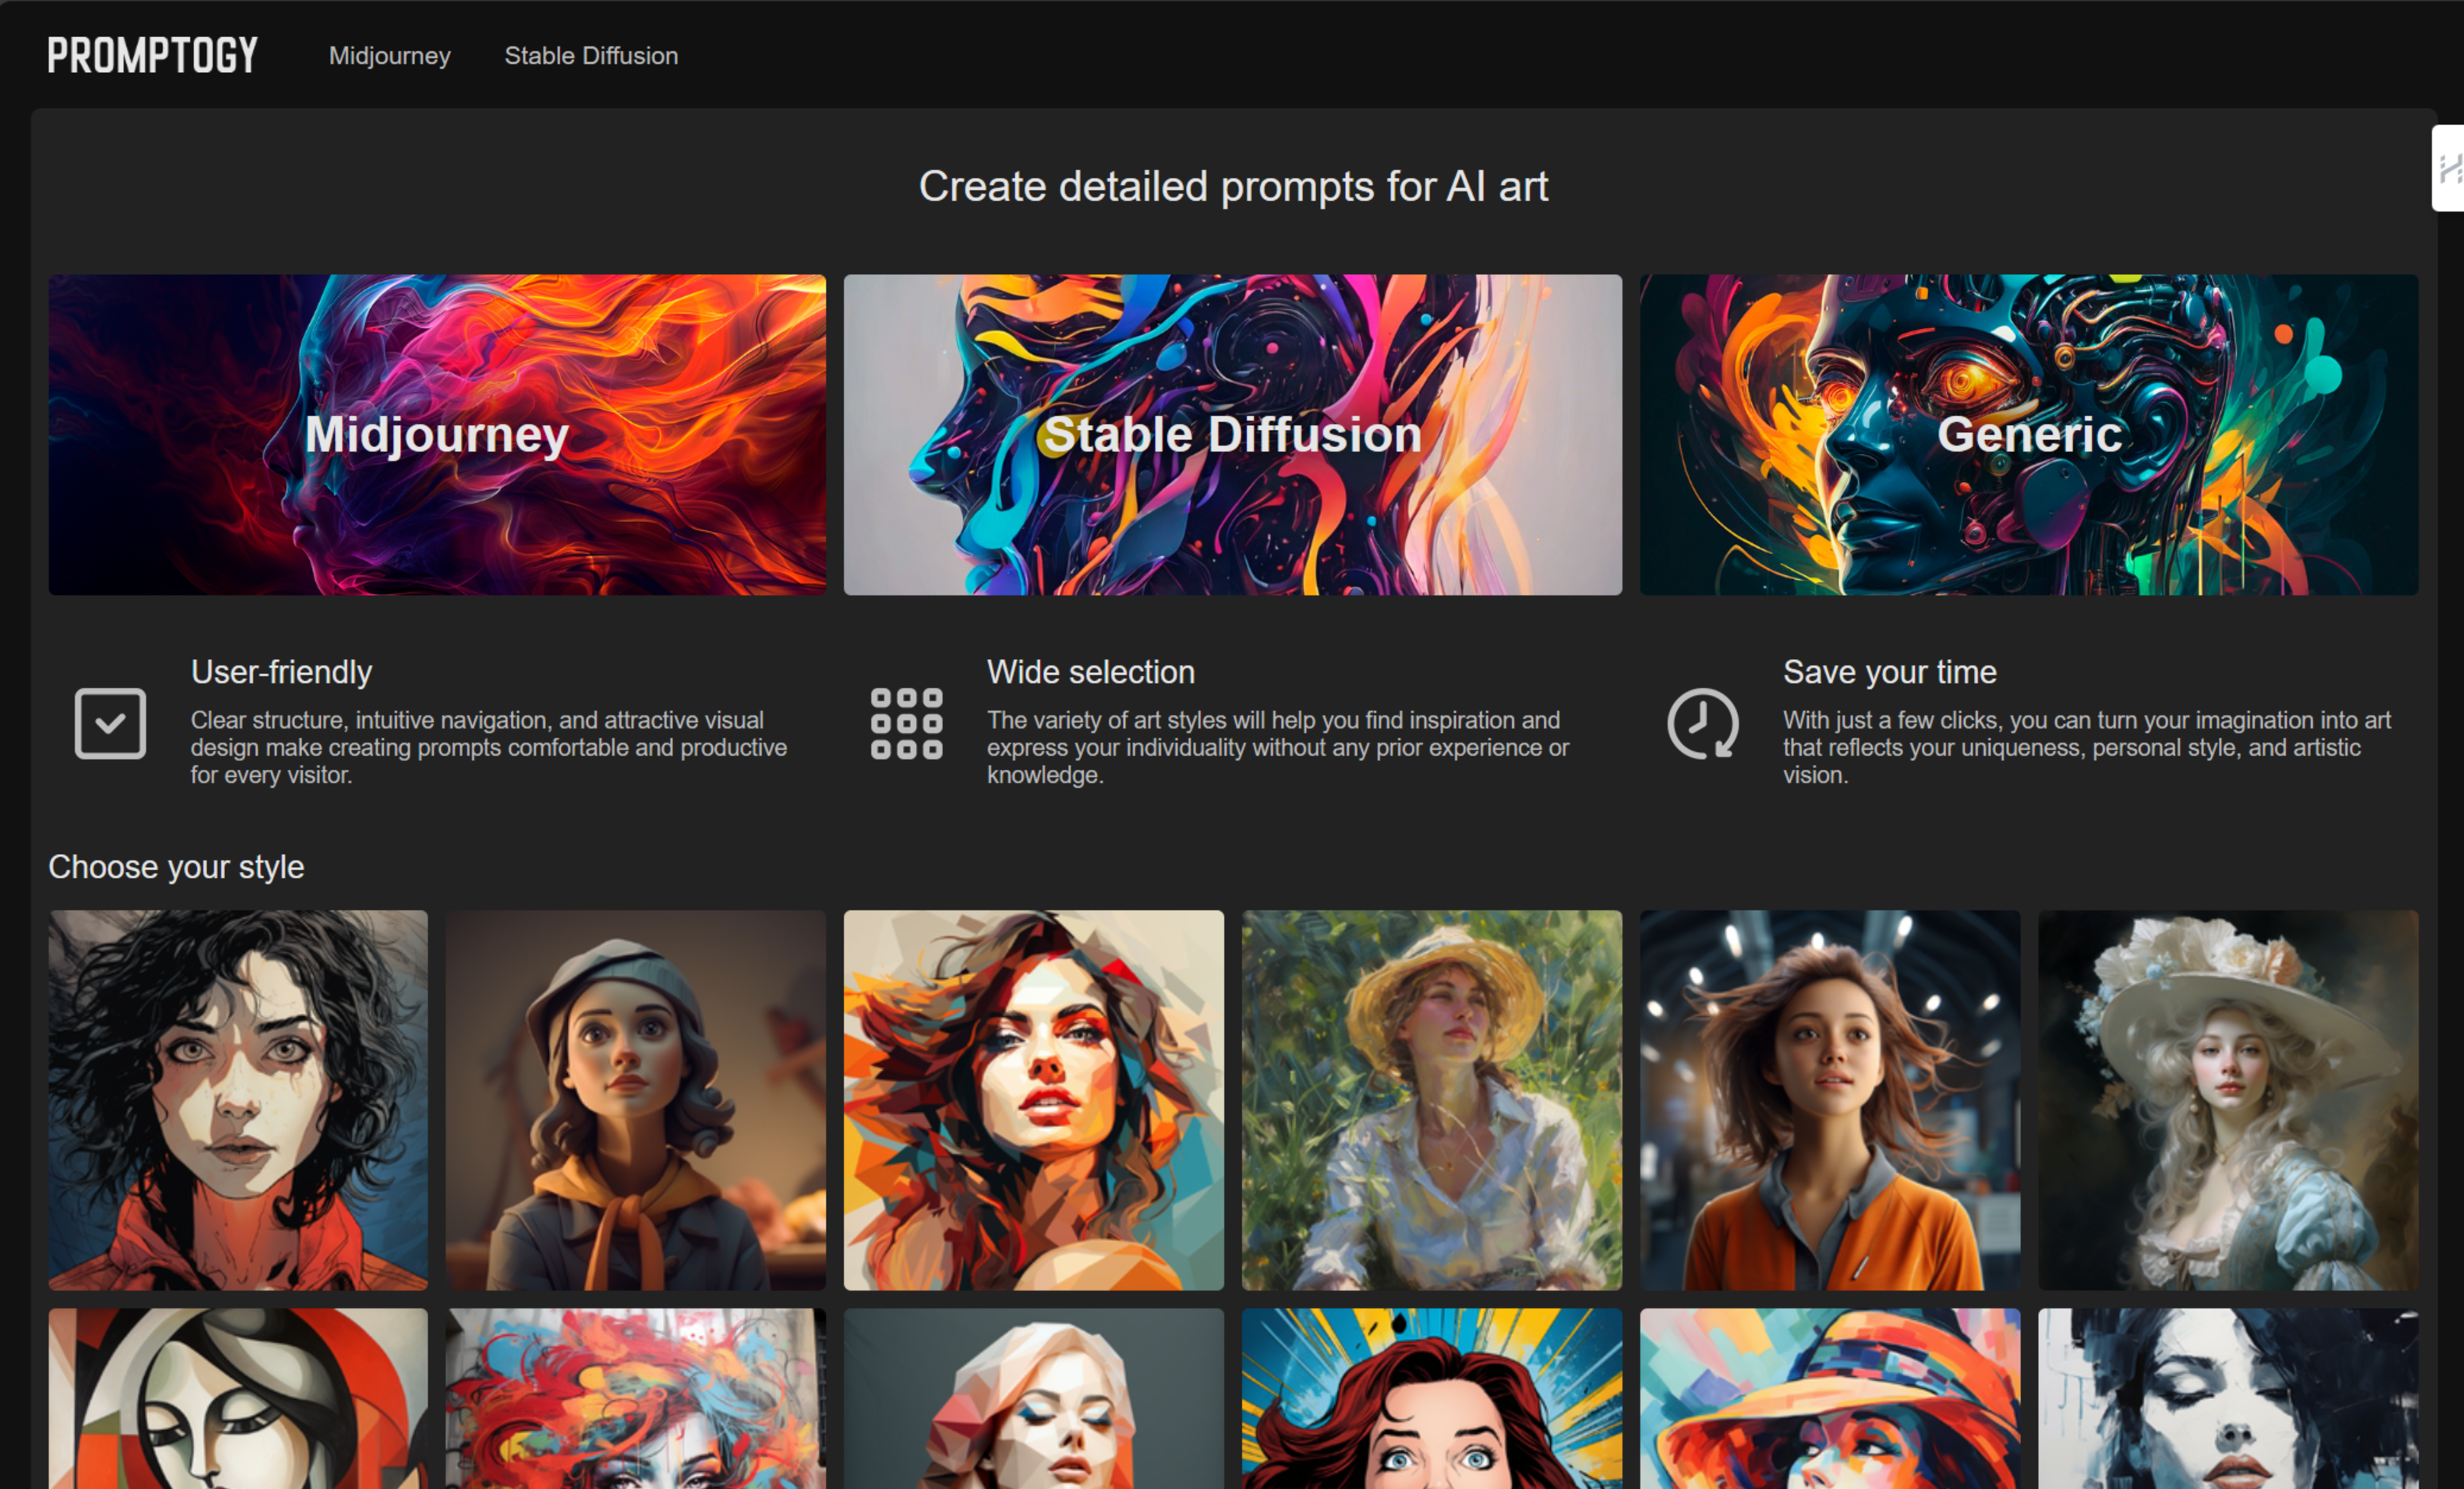Click the checkbox icon beside User-friendly
The image size is (2464, 1489).
(x=110, y=723)
